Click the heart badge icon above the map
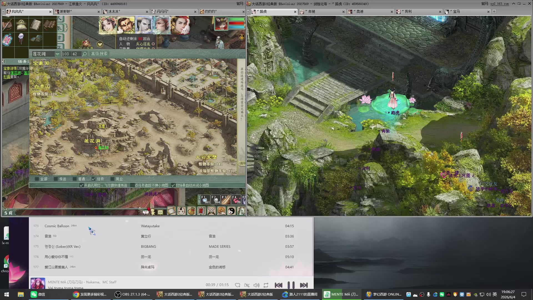Screen dimensions: 533x300 click(x=100, y=44)
